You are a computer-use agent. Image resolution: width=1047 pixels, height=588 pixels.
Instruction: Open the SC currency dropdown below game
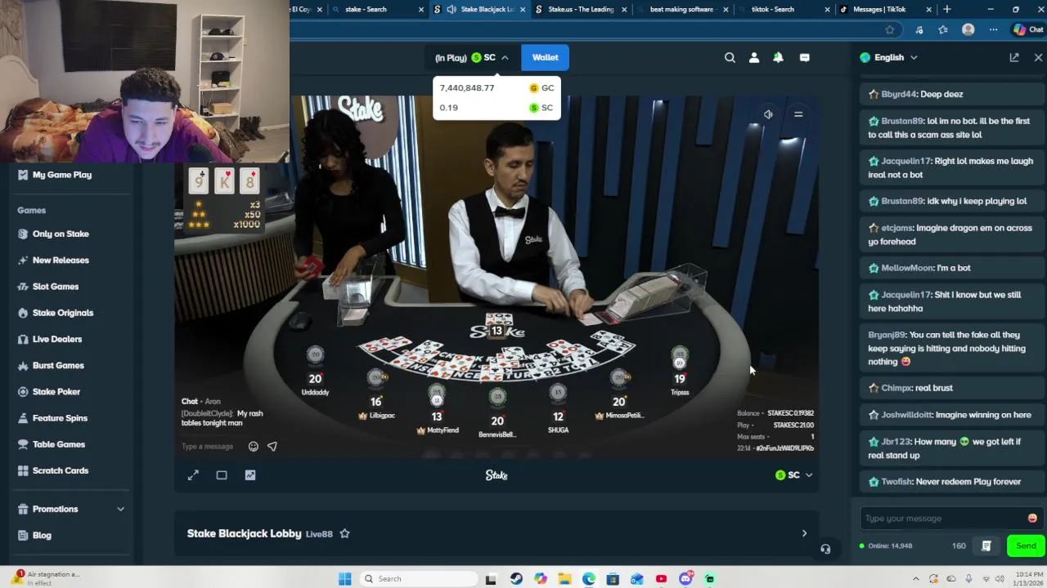point(793,475)
